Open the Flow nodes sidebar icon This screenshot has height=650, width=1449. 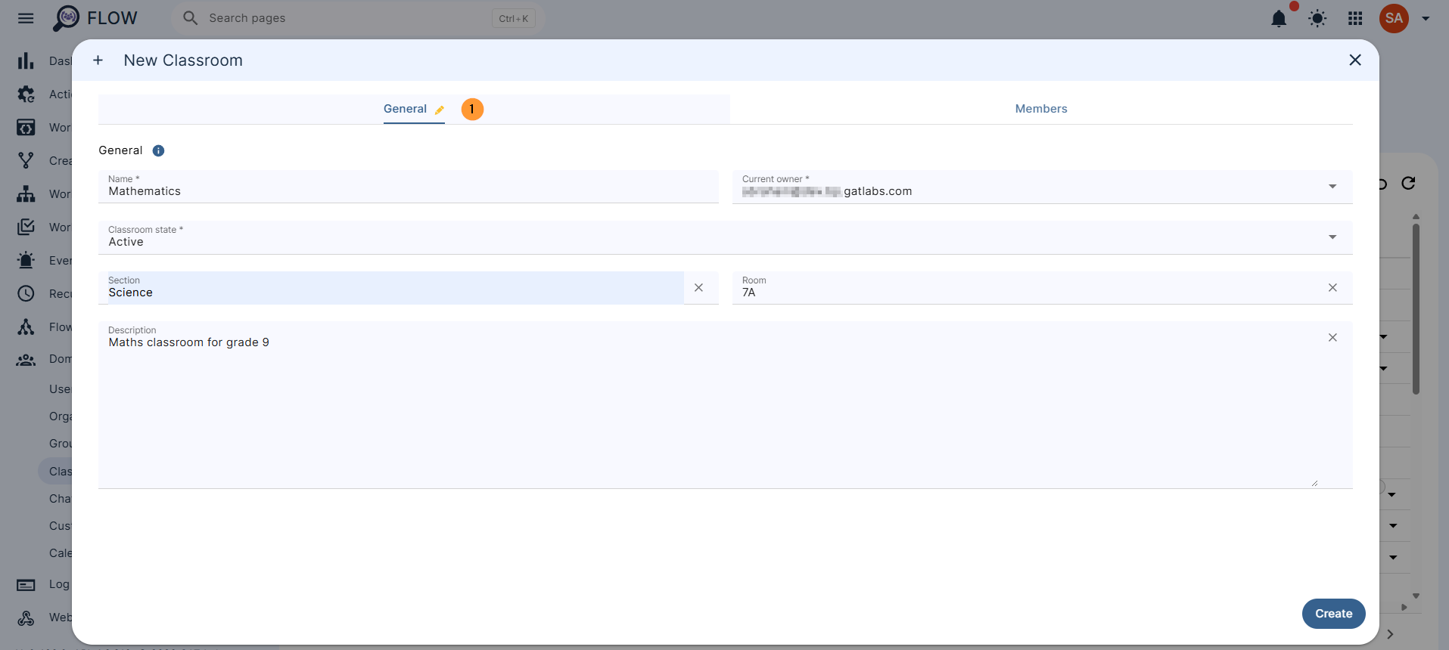tap(26, 327)
